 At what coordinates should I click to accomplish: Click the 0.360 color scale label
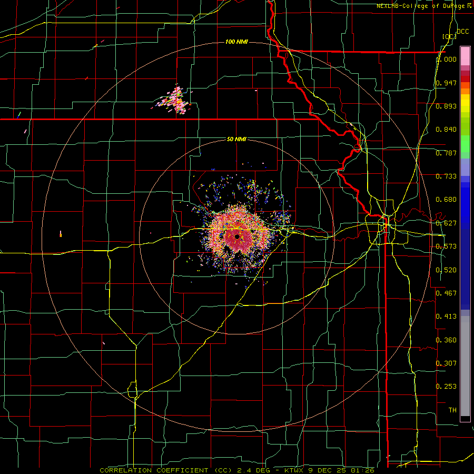pos(446,340)
